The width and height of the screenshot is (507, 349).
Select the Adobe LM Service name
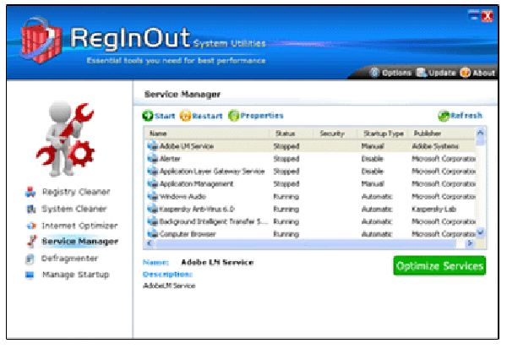187,146
